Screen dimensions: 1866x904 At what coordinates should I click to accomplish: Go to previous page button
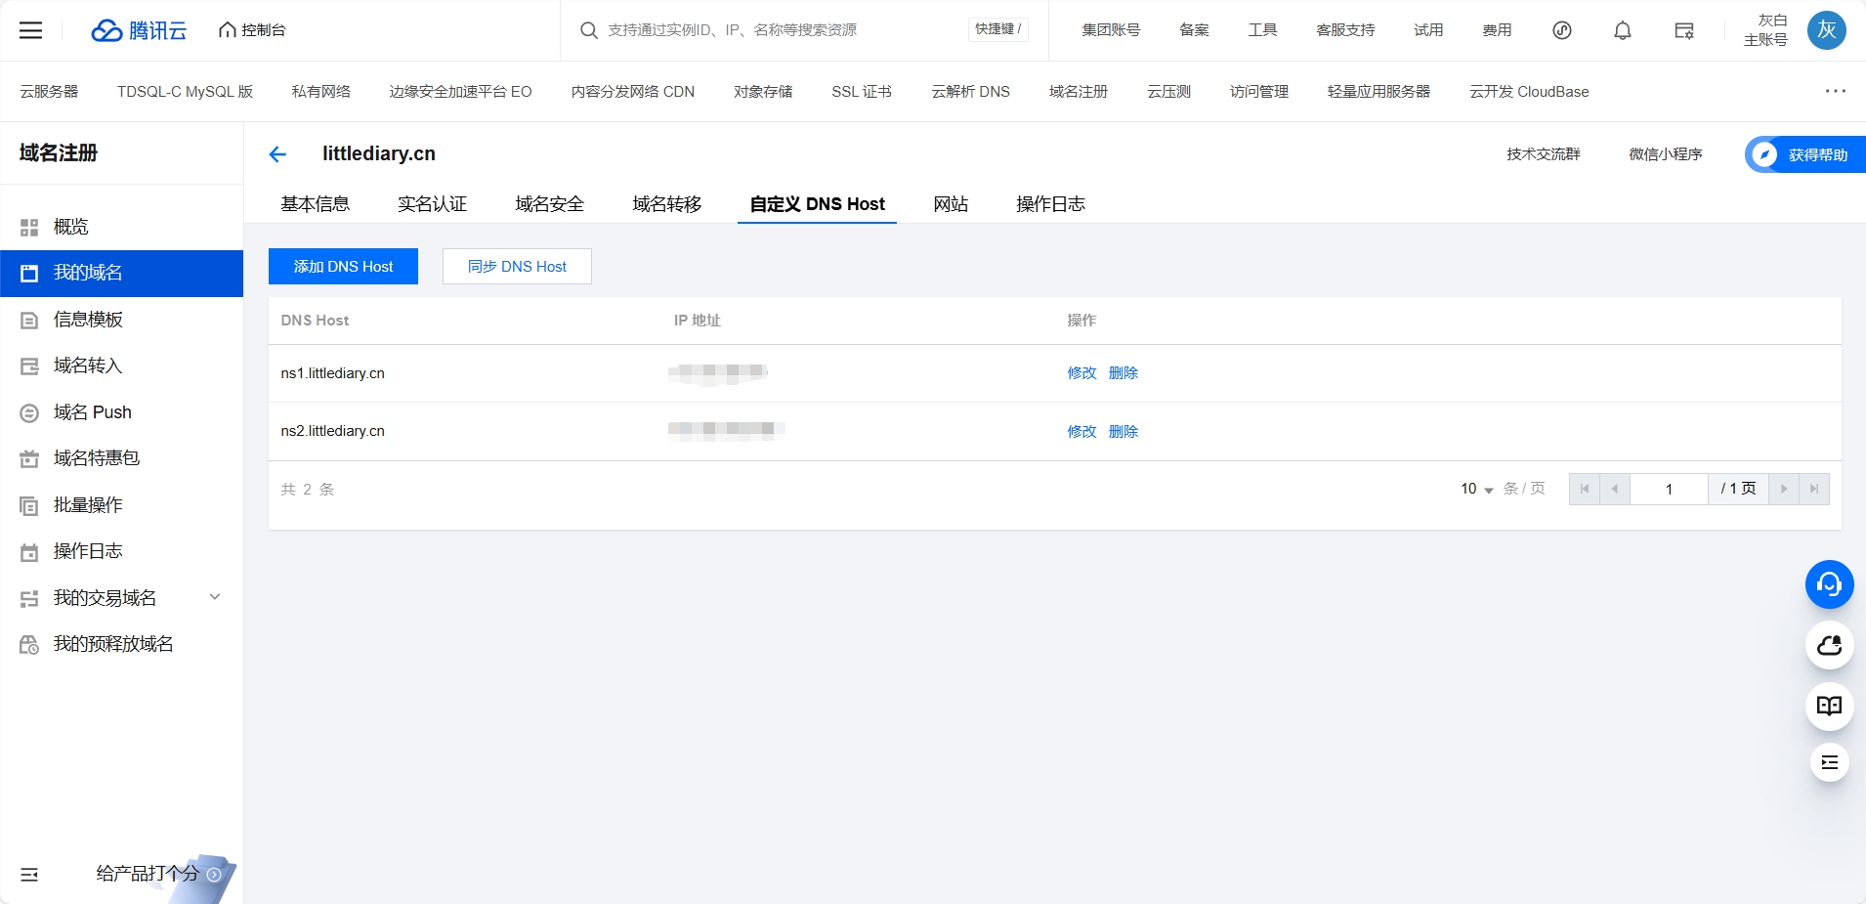[x=1615, y=489]
